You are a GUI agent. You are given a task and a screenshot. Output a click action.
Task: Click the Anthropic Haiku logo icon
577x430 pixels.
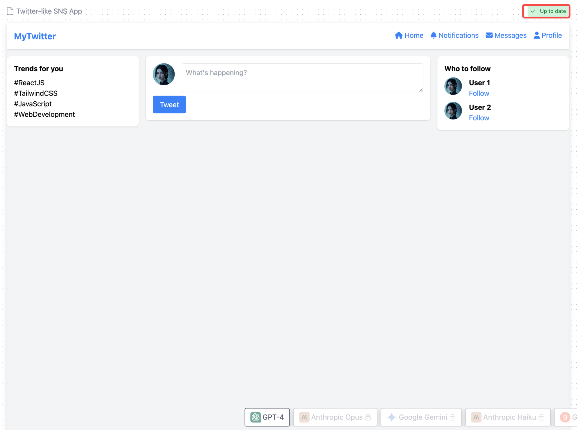[476, 417]
